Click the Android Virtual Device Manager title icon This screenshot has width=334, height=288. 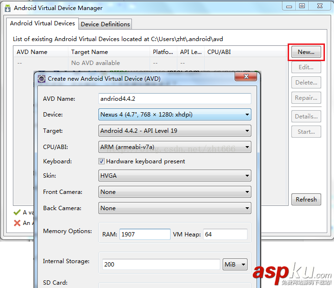(x=8, y=8)
